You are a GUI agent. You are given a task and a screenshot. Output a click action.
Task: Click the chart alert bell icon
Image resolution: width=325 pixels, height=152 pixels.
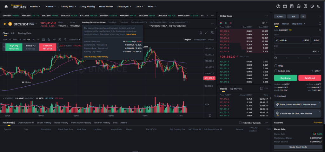[x=201, y=33]
